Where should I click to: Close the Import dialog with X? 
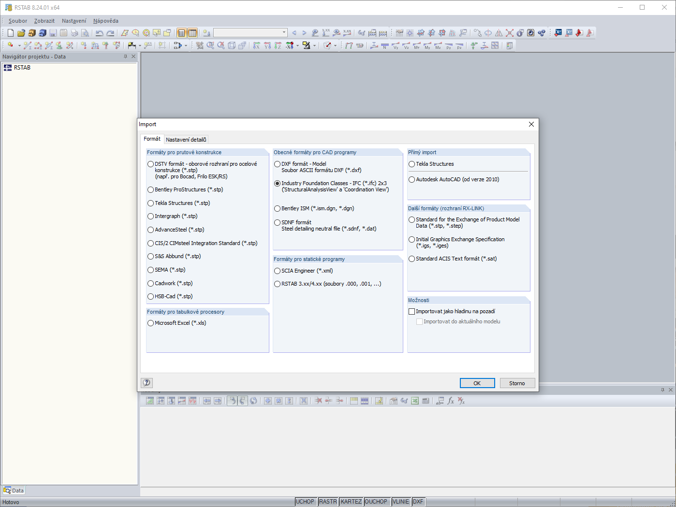531,124
